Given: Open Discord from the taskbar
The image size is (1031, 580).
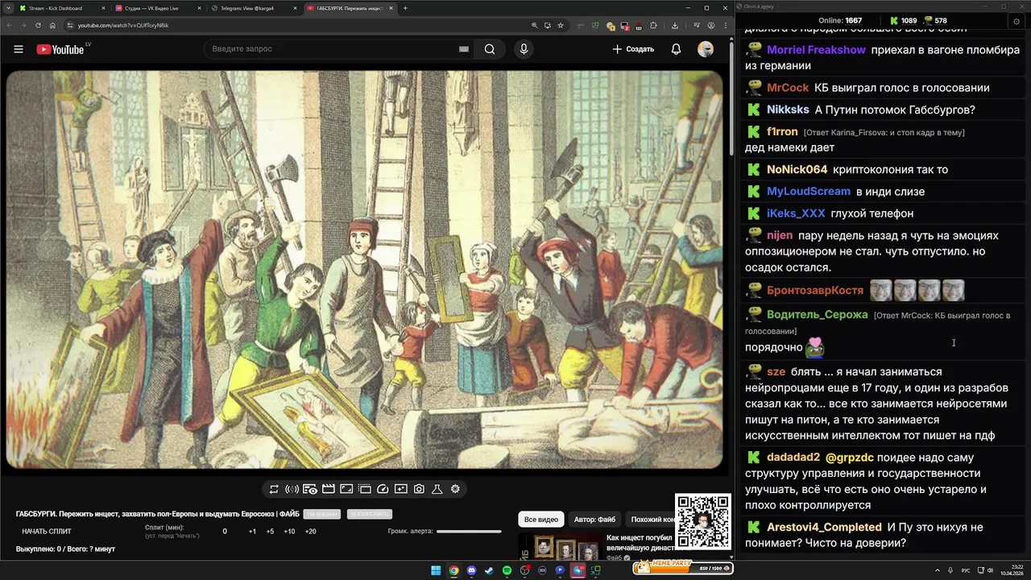Looking at the screenshot, I should click(471, 570).
